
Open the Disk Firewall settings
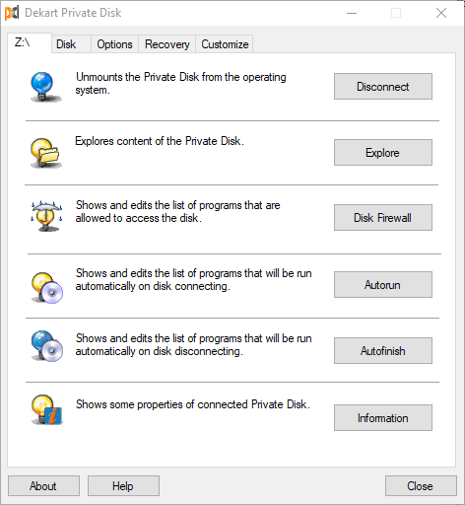tap(383, 218)
